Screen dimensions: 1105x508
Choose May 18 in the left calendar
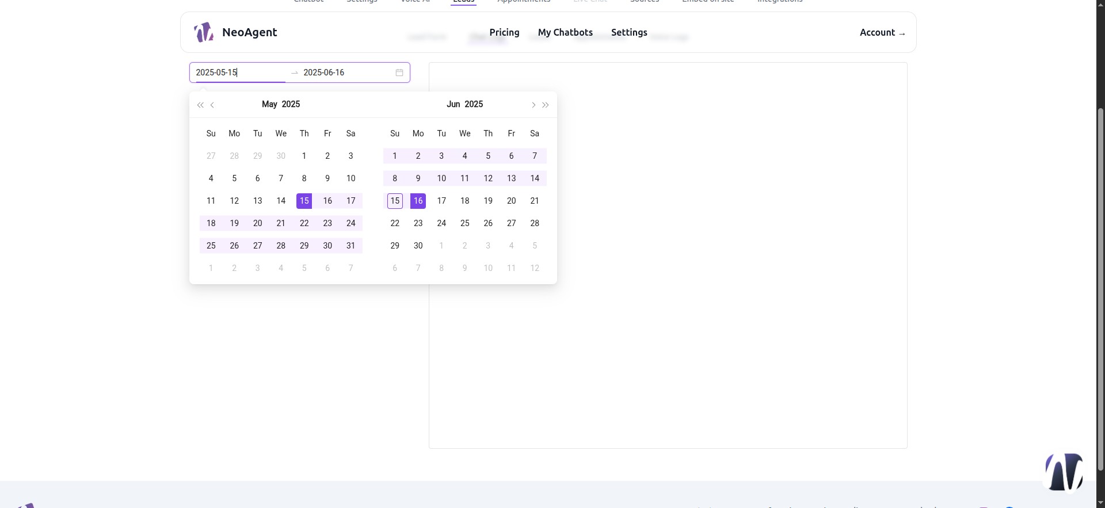pos(211,223)
